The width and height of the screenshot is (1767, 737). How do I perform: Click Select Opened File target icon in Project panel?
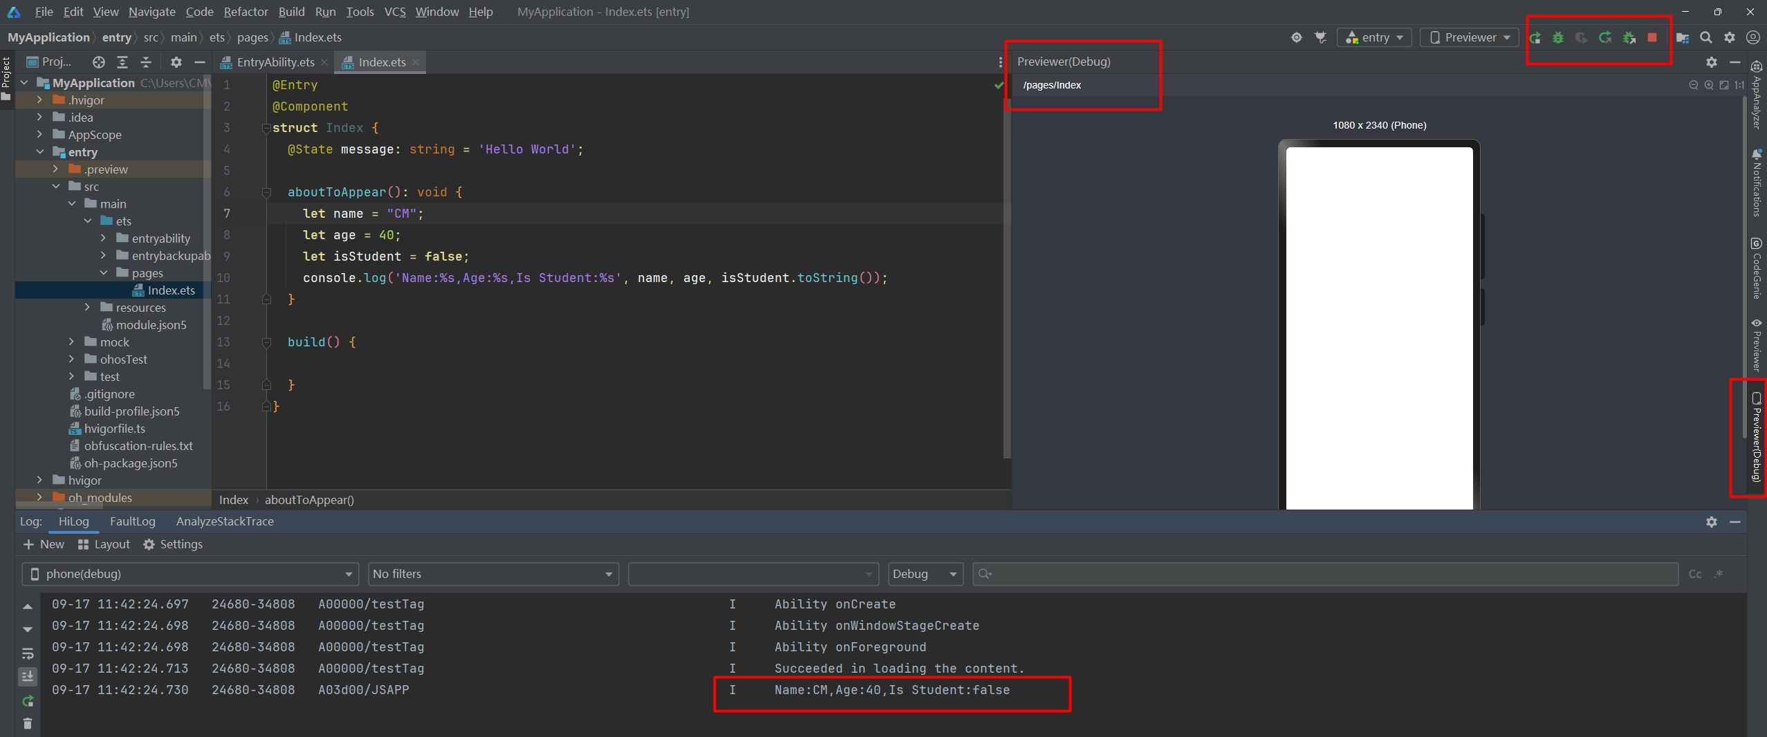click(99, 62)
